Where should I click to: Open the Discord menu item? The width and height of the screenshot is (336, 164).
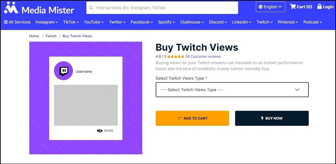[x=218, y=22]
